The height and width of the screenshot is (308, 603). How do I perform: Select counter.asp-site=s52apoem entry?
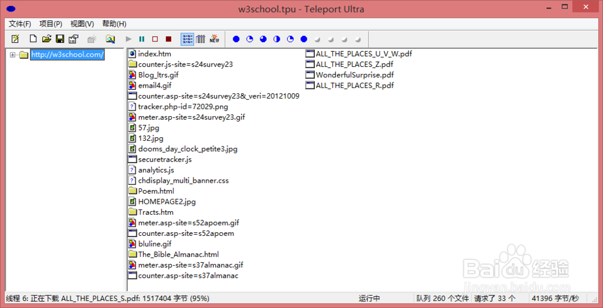coord(186,233)
